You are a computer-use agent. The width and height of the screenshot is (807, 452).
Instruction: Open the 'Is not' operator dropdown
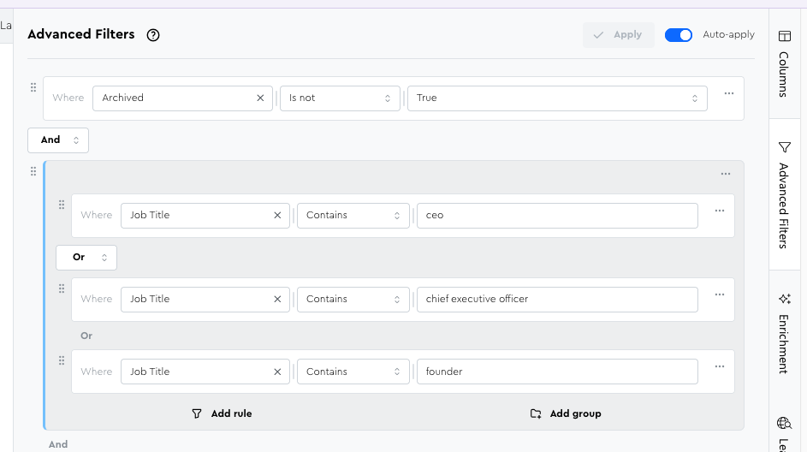pyautogui.click(x=340, y=98)
